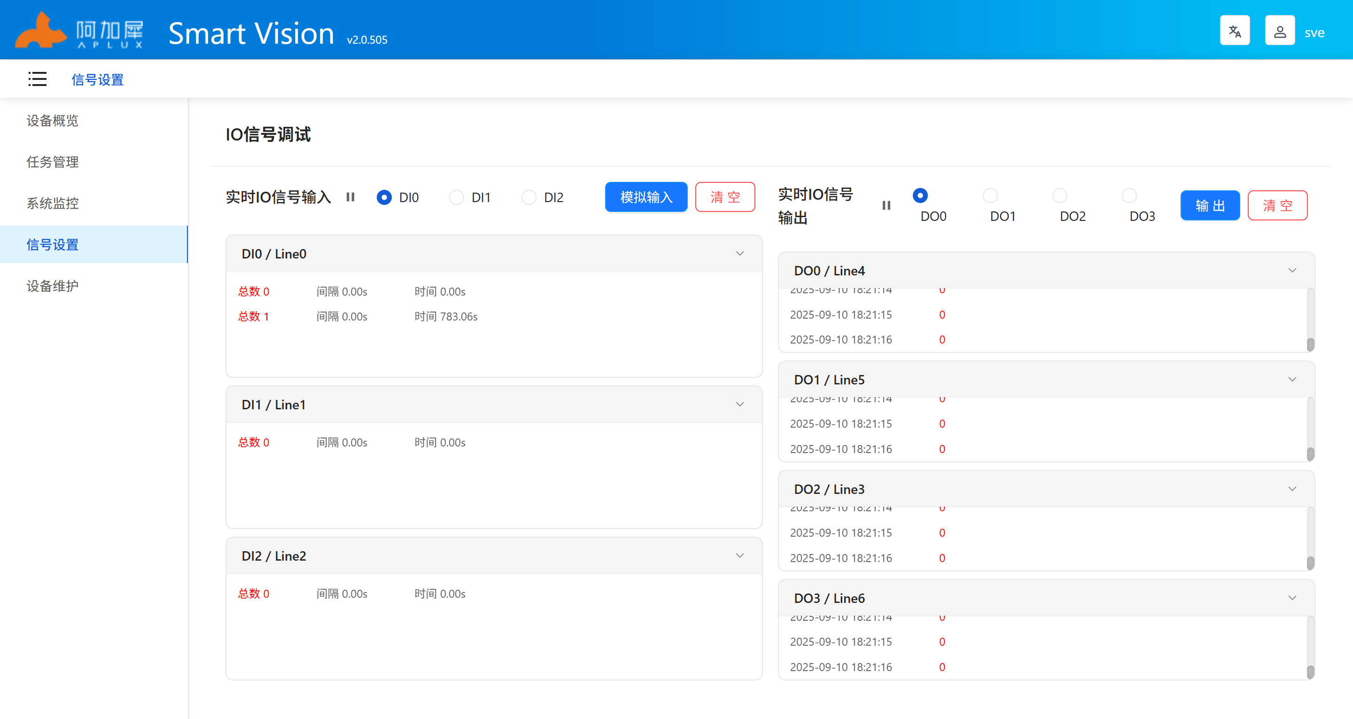Click the APLUX orange logo
The height and width of the screenshot is (719, 1353).
click(41, 31)
